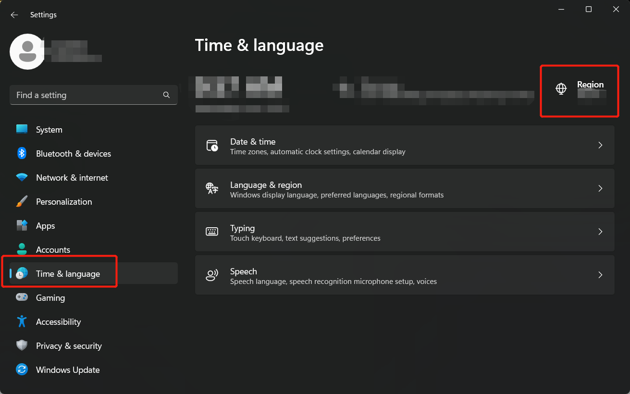This screenshot has width=630, height=394.
Task: Select the Windows Update sync icon
Action: (x=22, y=369)
